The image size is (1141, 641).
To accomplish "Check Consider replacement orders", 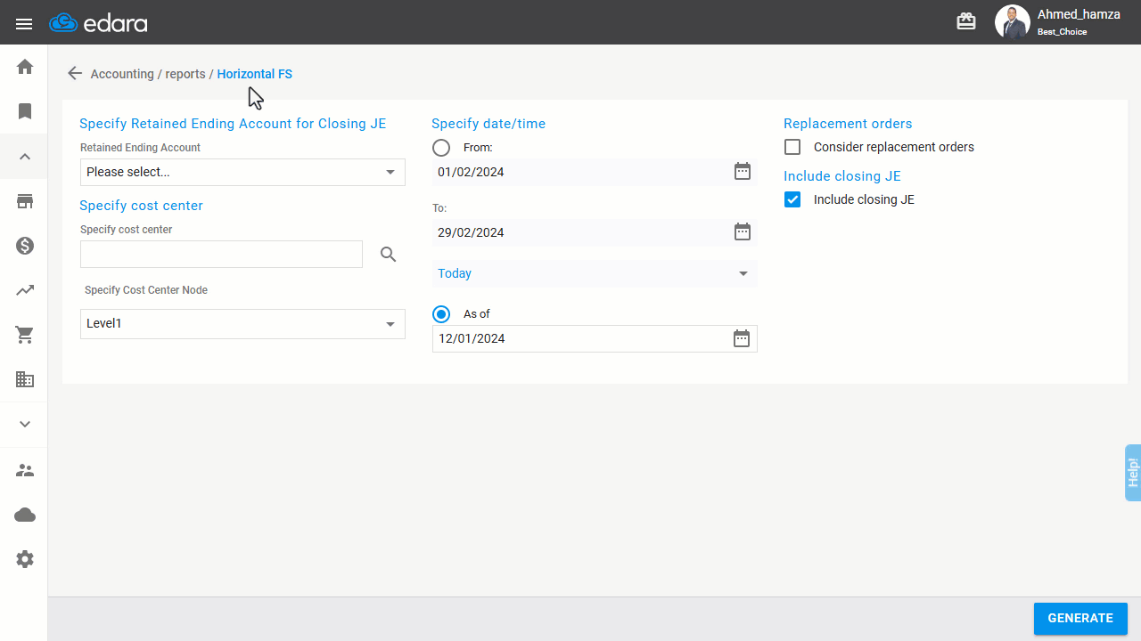I will [x=792, y=147].
